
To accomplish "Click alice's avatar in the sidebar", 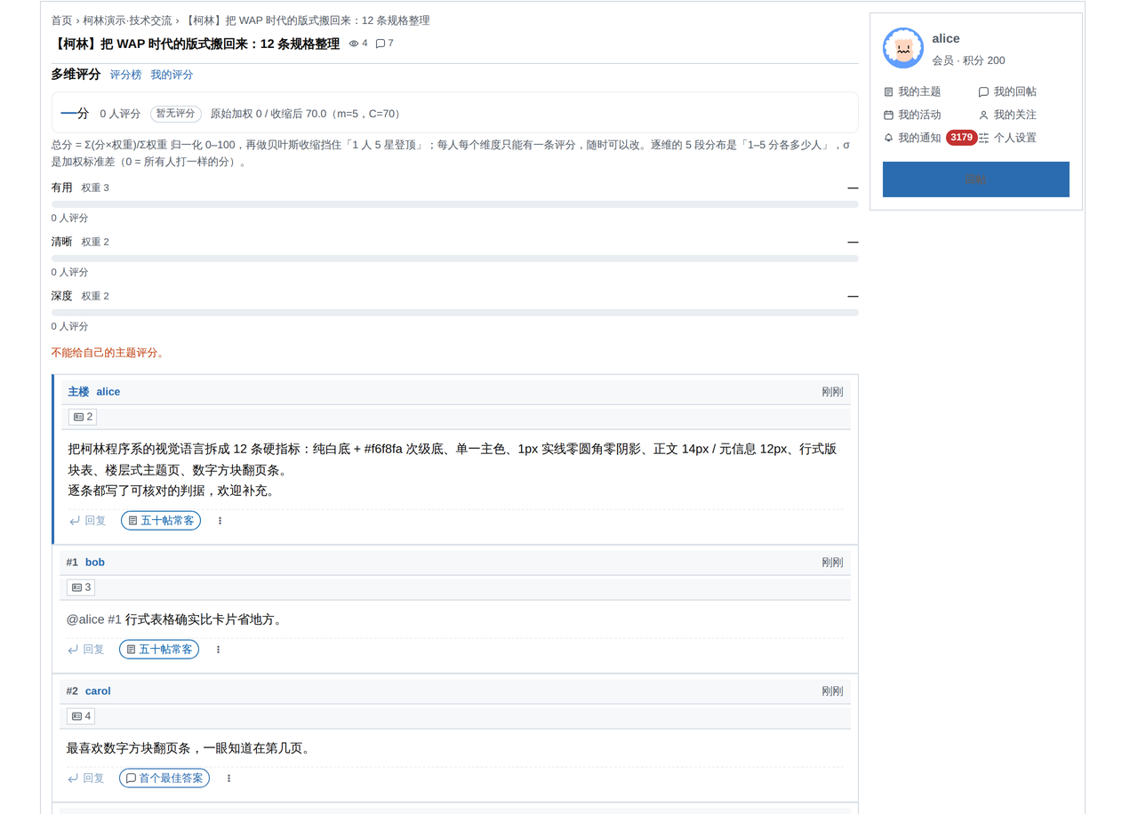I will (x=903, y=48).
